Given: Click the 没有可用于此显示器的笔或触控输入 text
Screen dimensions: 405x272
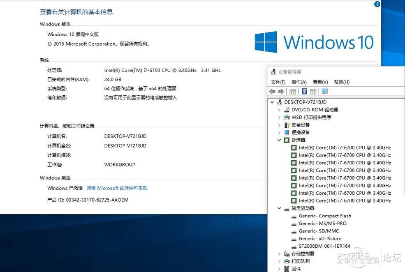Looking at the screenshot, I should pos(141,97).
